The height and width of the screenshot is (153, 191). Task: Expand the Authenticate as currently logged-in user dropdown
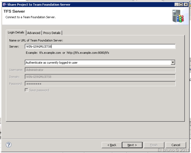(173, 63)
